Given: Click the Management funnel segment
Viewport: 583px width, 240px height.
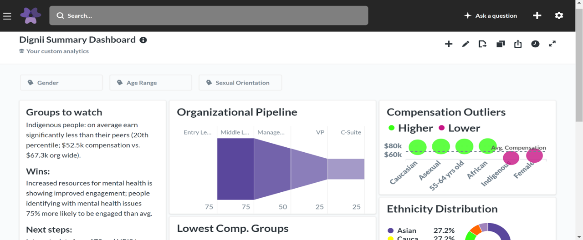Looking at the screenshot, I should click(272, 169).
